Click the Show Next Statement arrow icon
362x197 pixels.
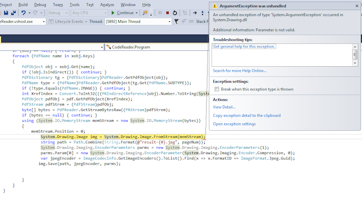pos(194,13)
